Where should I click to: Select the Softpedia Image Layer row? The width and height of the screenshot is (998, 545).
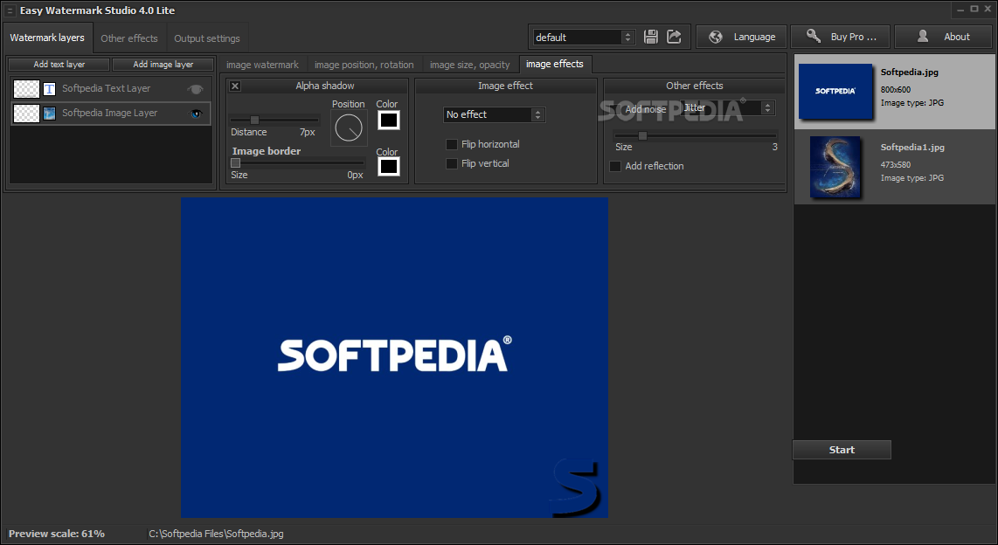[111, 114]
